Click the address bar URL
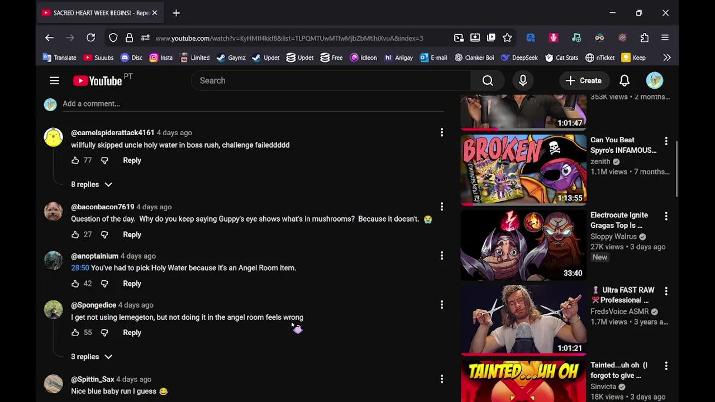Image resolution: width=715 pixels, height=402 pixels. (289, 39)
